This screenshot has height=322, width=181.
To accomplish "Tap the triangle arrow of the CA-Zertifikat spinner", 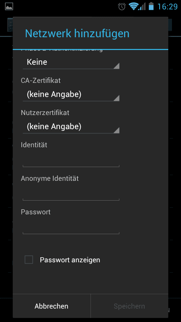I will (116, 98).
